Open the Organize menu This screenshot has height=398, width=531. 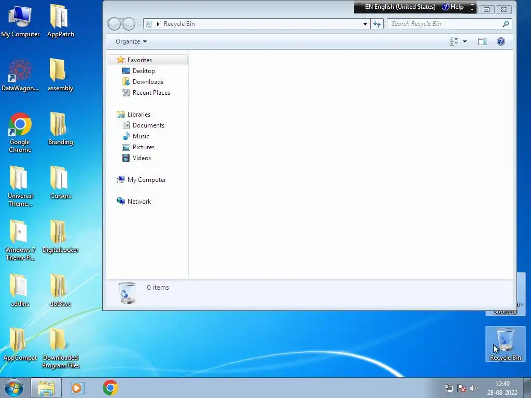click(131, 41)
